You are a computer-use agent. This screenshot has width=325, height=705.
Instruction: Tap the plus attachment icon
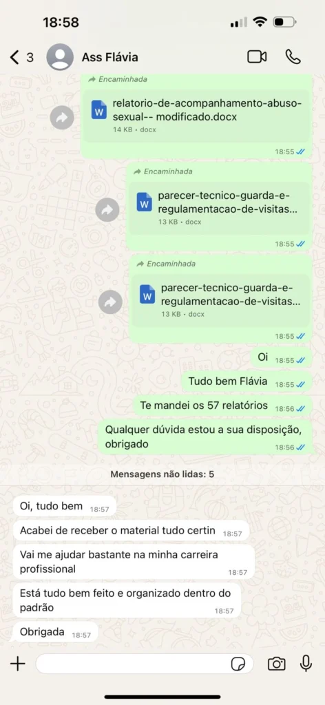[x=17, y=664]
